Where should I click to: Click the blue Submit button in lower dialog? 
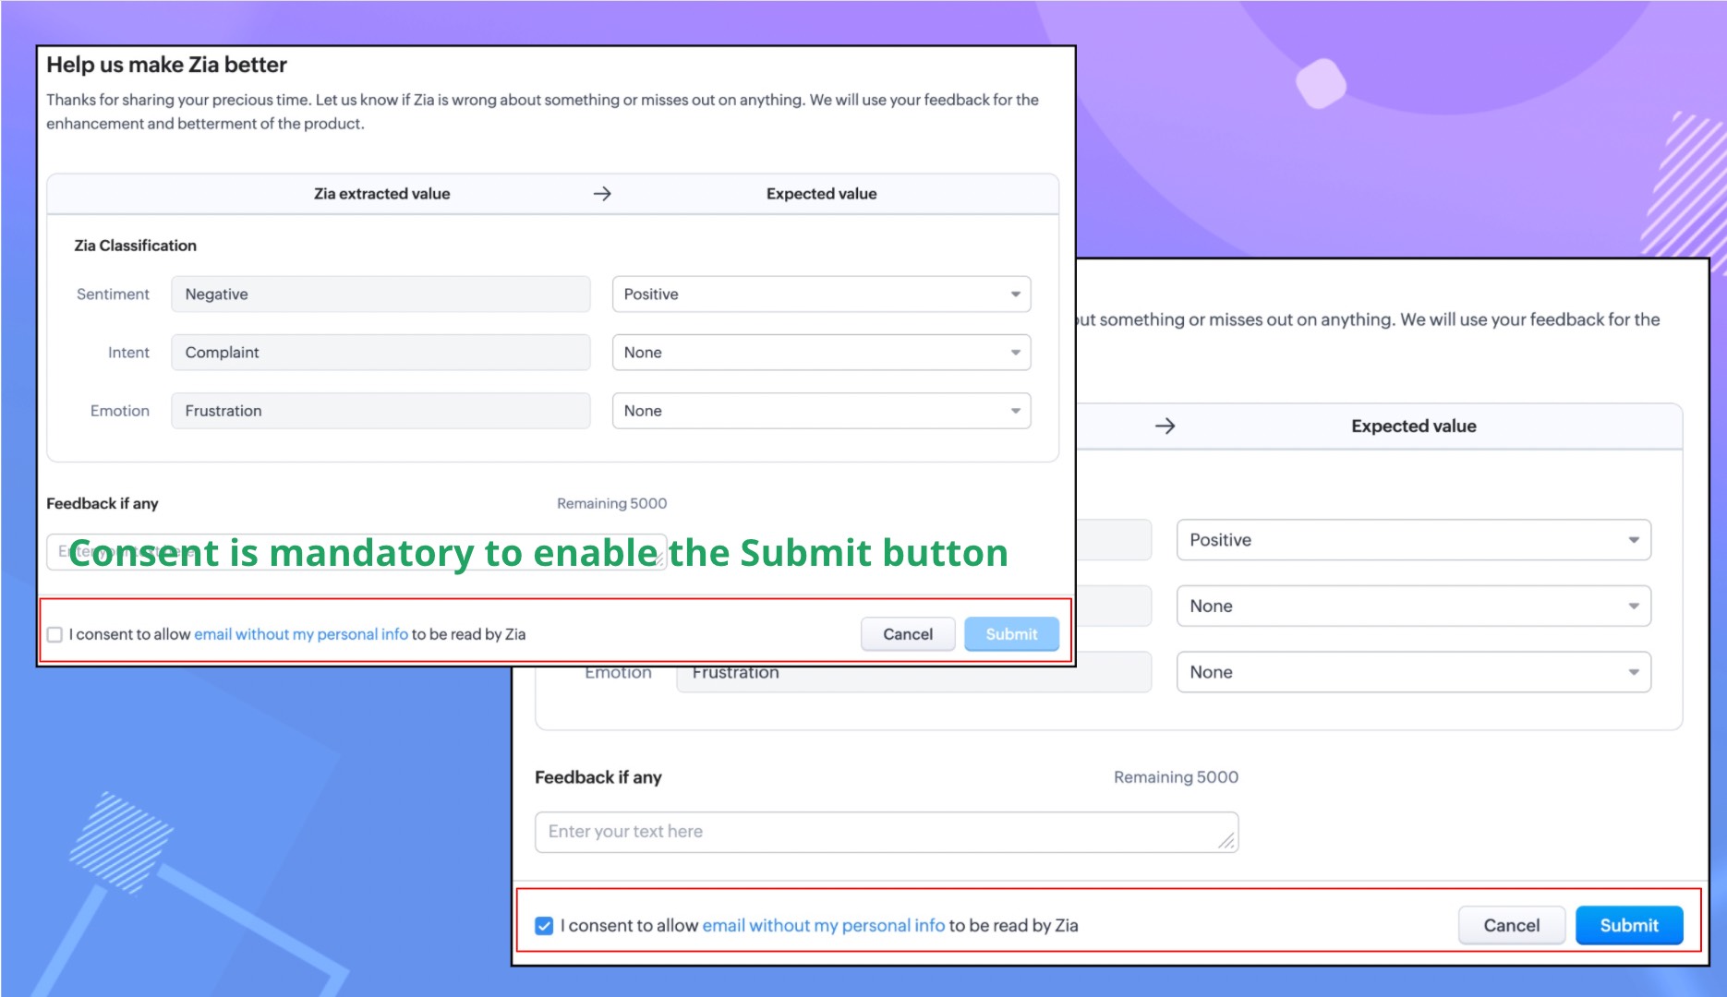[x=1629, y=925]
